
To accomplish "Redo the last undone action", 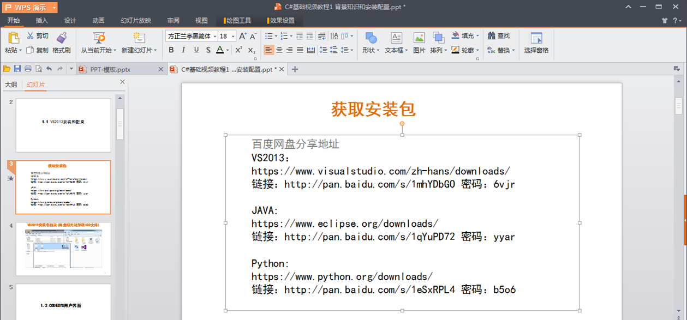I will click(x=60, y=69).
